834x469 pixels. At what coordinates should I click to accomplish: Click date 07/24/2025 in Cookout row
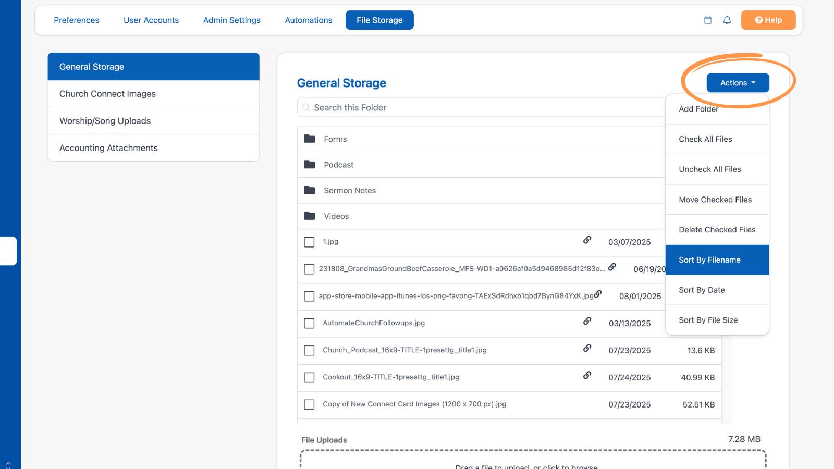[630, 378]
